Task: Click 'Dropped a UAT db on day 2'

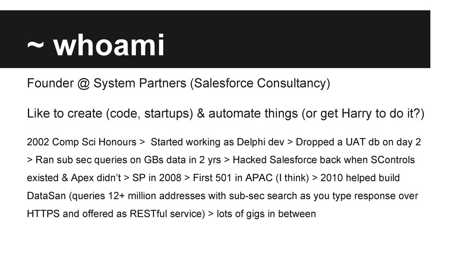Action: click(358, 142)
